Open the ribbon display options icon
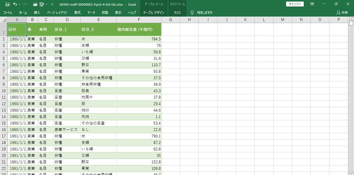The height and width of the screenshot is (175, 354). click(312, 4)
